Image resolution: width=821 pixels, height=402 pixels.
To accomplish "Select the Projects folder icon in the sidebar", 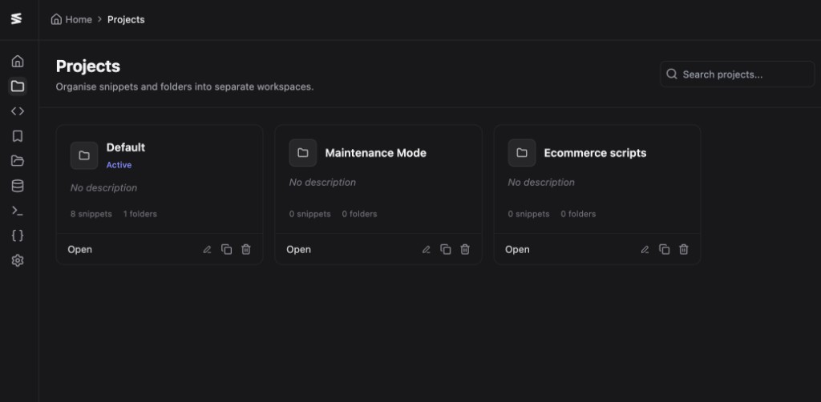I will click(18, 86).
